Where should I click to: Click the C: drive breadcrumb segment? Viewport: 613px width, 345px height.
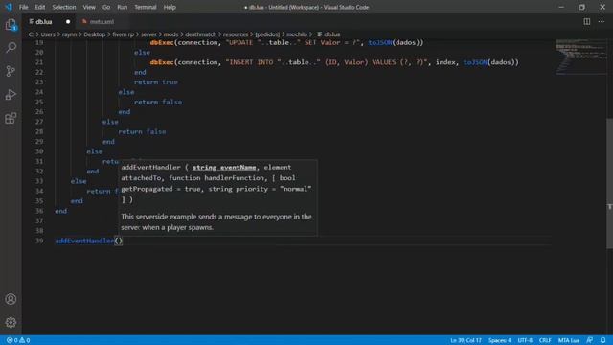coord(31,34)
